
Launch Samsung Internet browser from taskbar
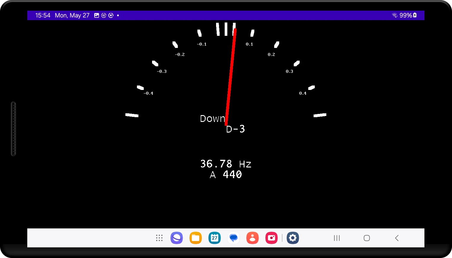point(177,238)
